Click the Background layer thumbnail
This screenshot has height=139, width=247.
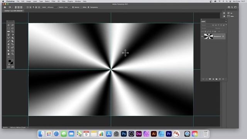point(208,36)
